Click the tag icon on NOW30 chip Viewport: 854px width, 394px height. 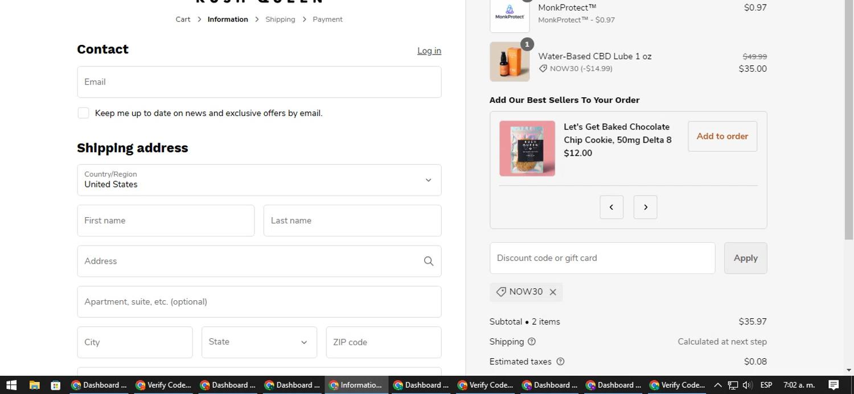(x=501, y=292)
